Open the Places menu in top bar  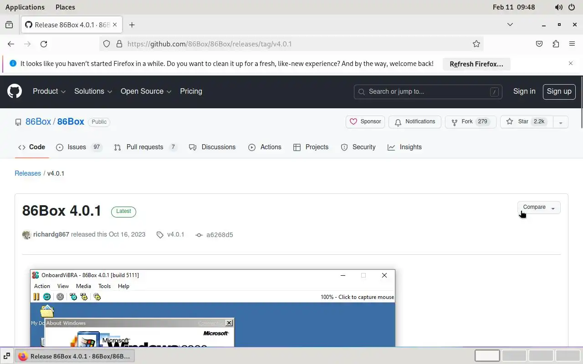point(65,7)
